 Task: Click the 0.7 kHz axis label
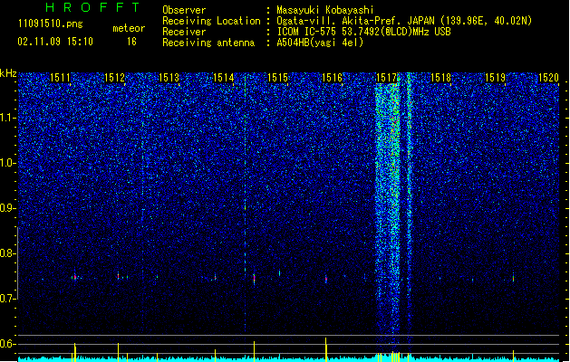pyautogui.click(x=8, y=299)
